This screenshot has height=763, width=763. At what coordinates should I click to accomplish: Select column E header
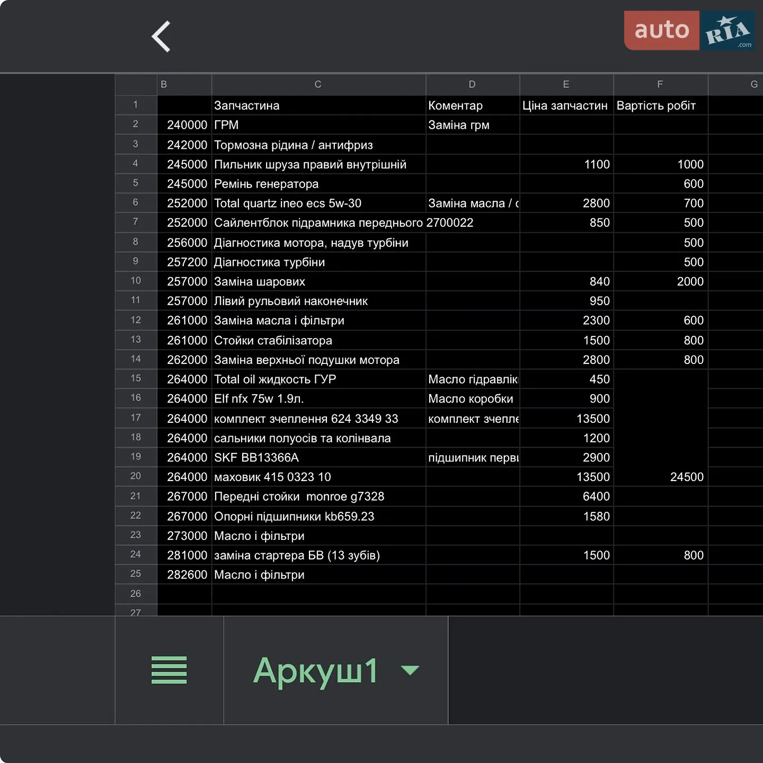pyautogui.click(x=566, y=84)
